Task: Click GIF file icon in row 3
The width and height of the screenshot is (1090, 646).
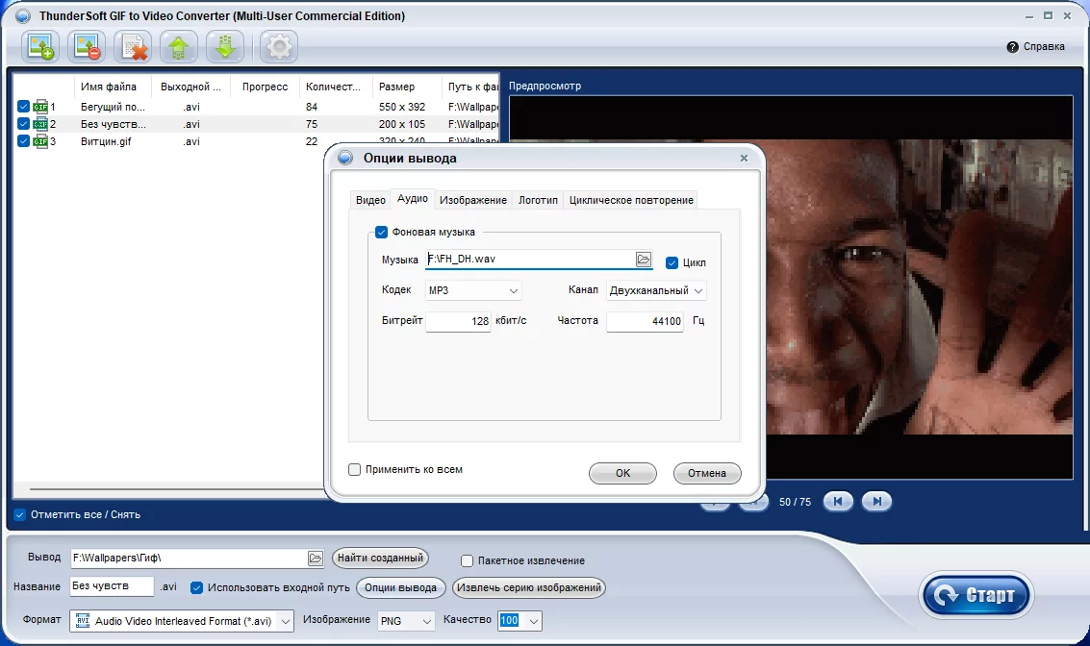Action: pos(40,141)
